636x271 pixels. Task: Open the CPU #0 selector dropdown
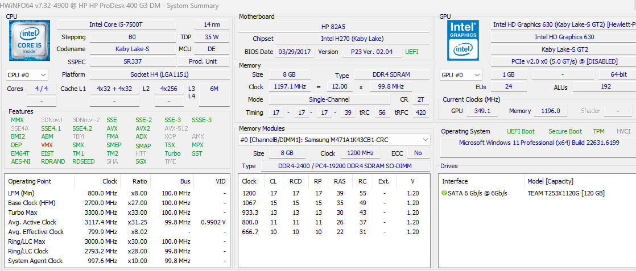(x=27, y=74)
